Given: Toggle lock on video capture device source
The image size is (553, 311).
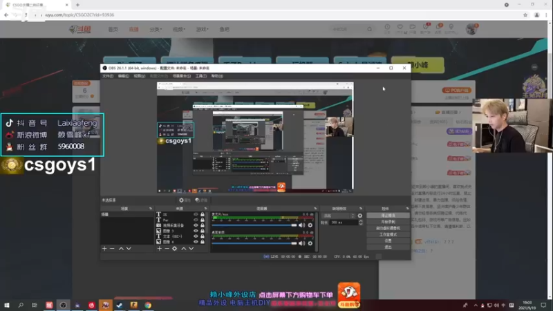Looking at the screenshot, I should point(203,225).
